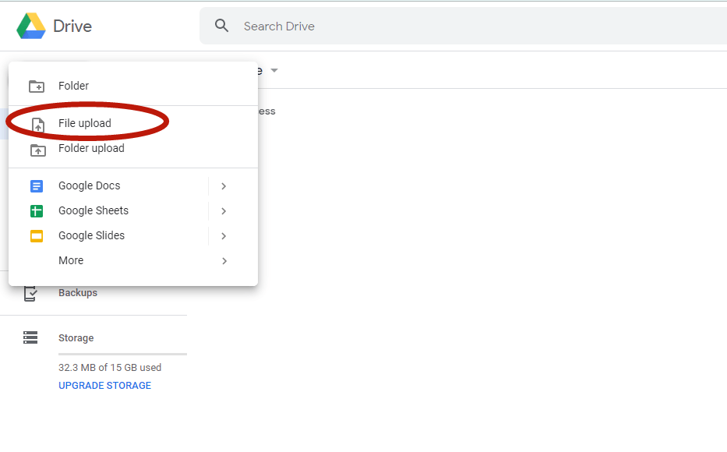Click the storage usage progress bar

(122, 354)
